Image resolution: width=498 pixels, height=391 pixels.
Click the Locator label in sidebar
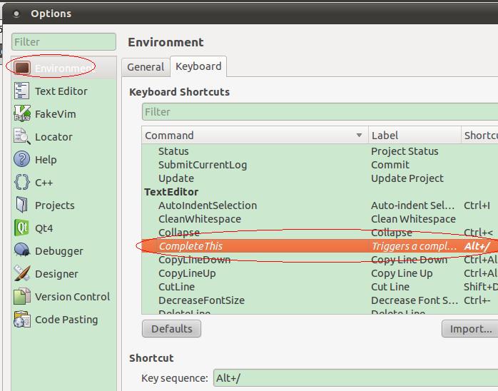(54, 137)
